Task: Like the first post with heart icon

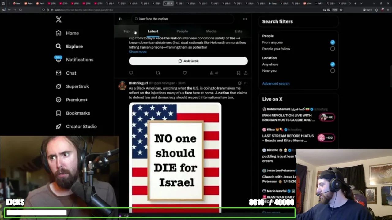Action: [x=185, y=73]
